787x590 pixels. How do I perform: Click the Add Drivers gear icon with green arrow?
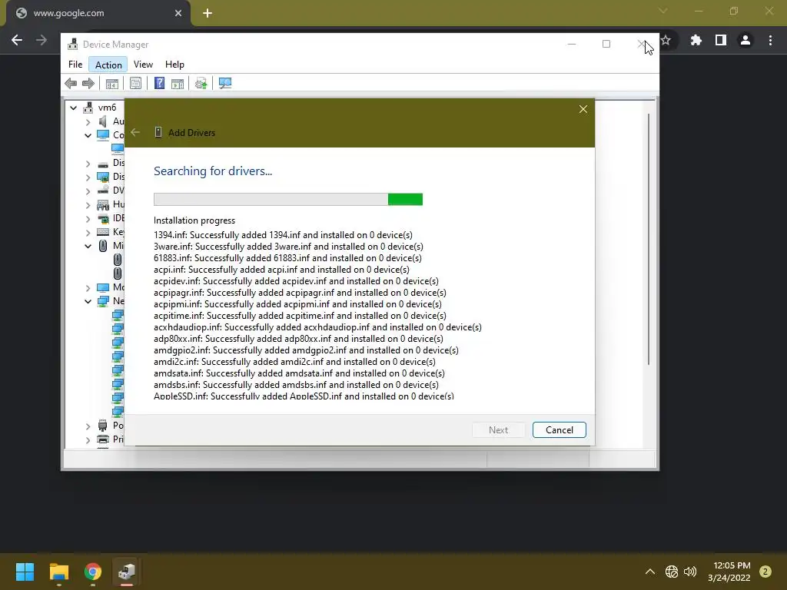[x=201, y=83]
